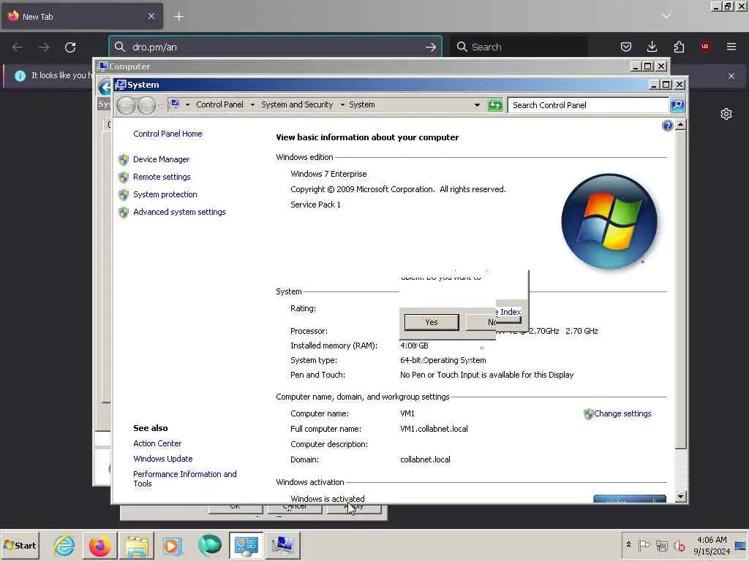This screenshot has width=749, height=561.
Task: Go to Control Panel Home
Action: [168, 134]
